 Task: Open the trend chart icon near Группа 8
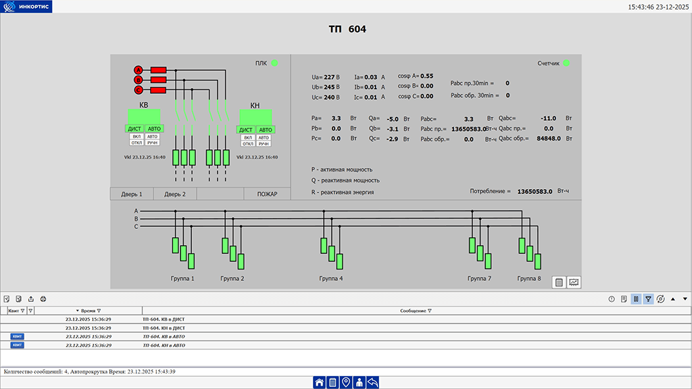pyautogui.click(x=574, y=282)
